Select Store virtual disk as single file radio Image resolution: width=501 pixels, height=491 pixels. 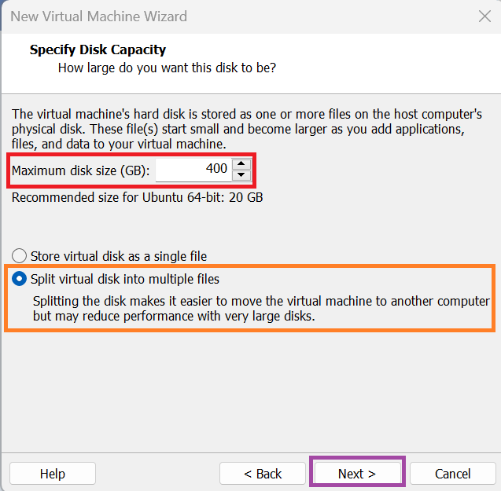(19, 256)
